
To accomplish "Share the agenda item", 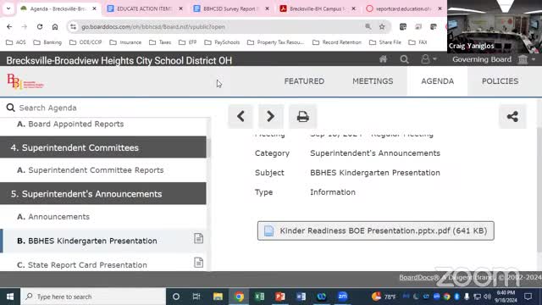I will tap(512, 117).
